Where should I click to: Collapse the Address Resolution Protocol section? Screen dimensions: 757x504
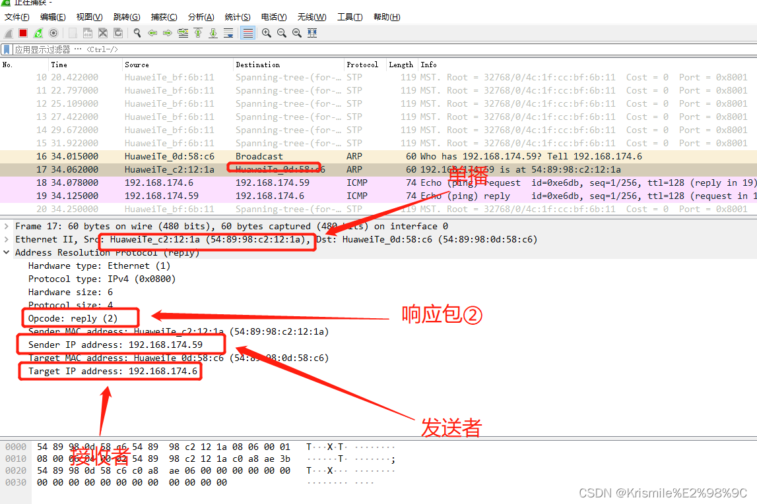pos(6,252)
